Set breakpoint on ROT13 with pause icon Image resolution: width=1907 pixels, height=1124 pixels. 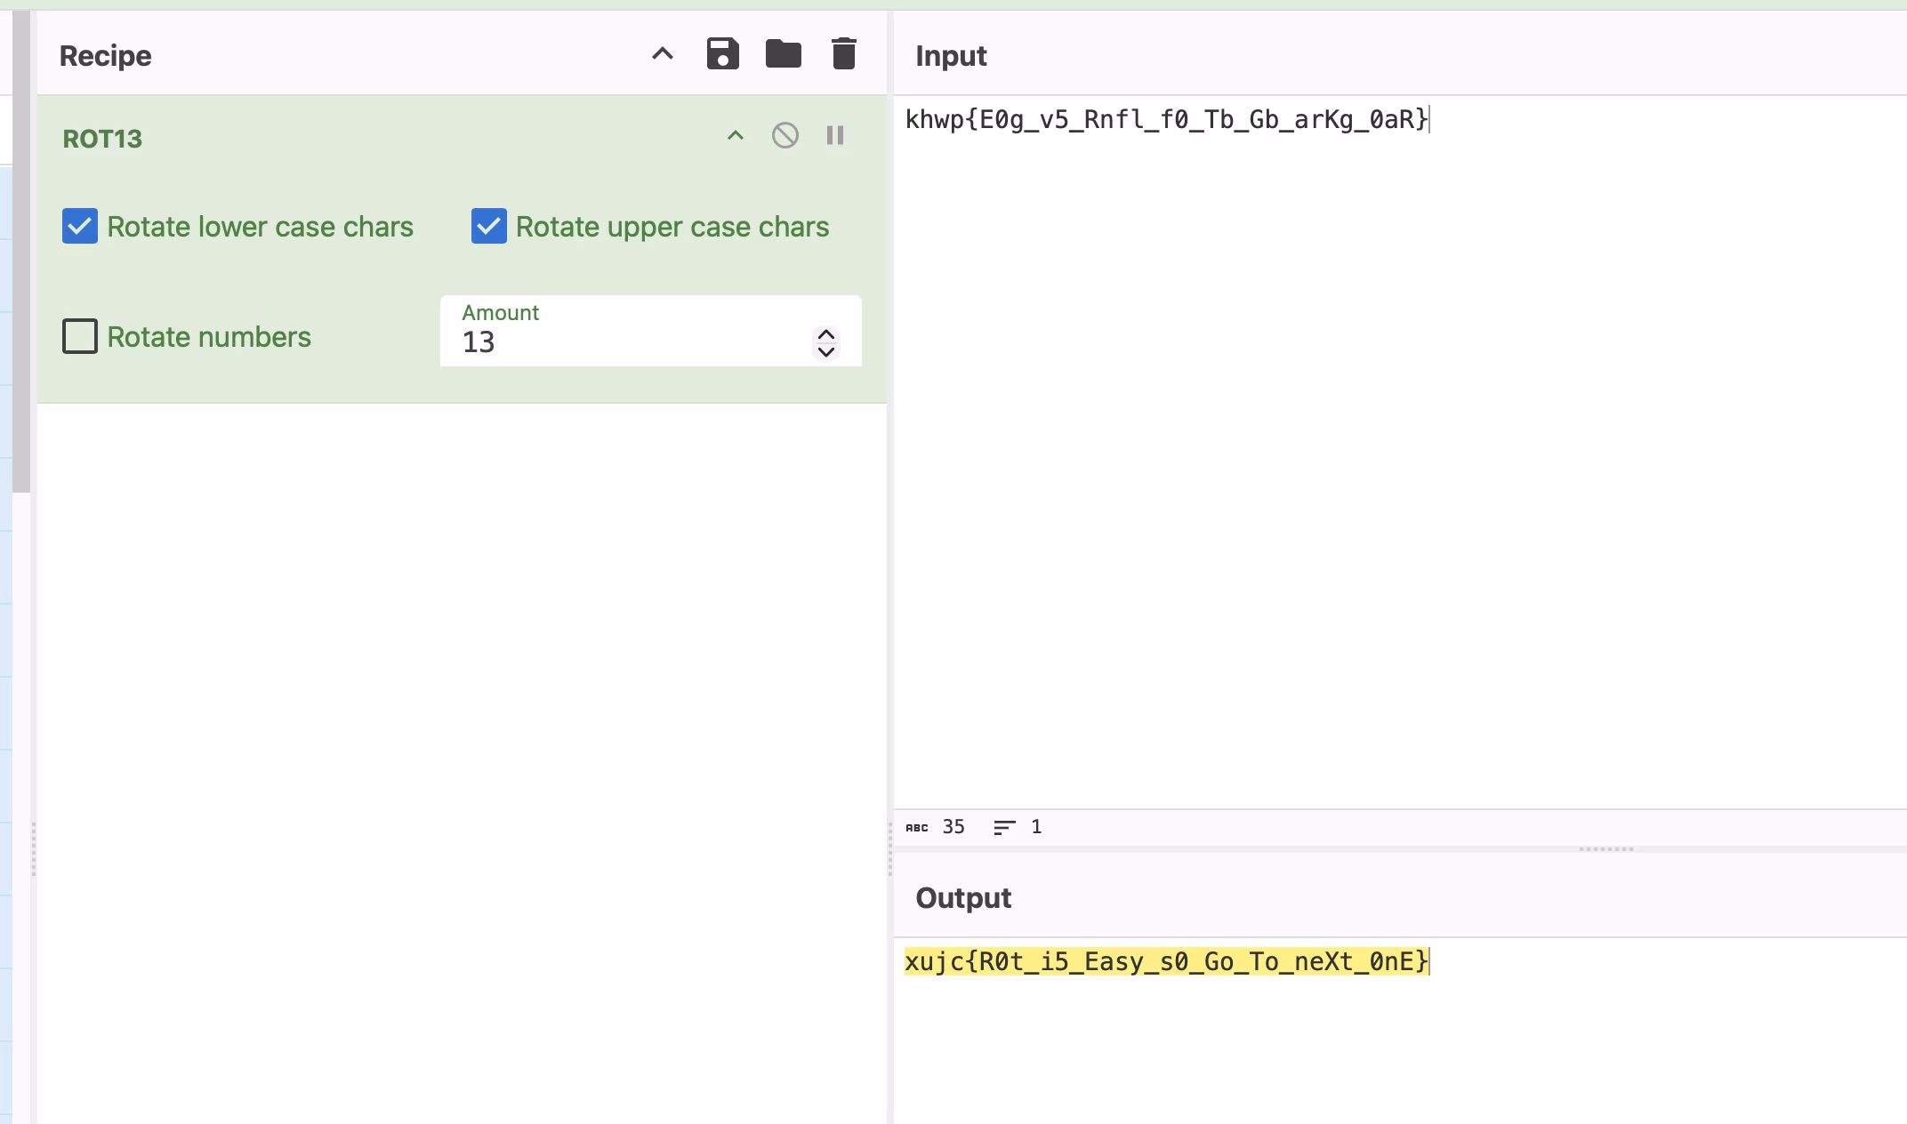tap(834, 136)
